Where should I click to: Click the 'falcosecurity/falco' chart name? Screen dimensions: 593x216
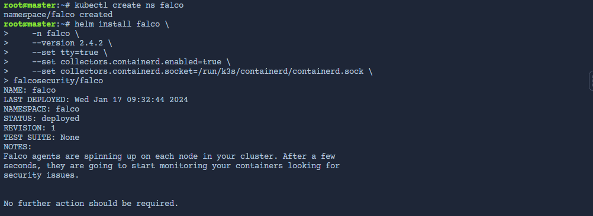pyautogui.click(x=58, y=81)
